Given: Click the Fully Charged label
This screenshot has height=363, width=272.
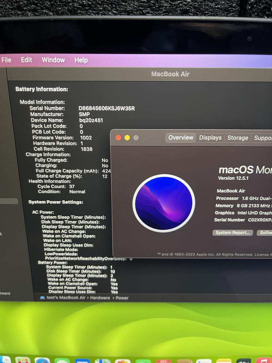Looking at the screenshot, I should click(51, 160).
